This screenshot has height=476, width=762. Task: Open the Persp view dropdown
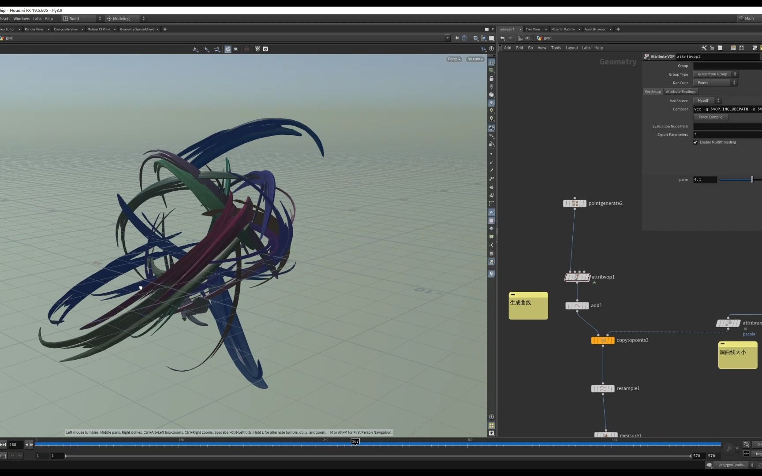pos(454,59)
